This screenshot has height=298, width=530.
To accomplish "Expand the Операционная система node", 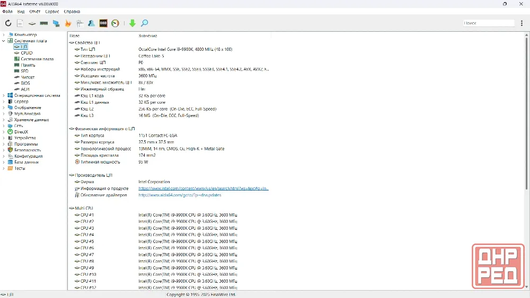I will [x=4, y=95].
